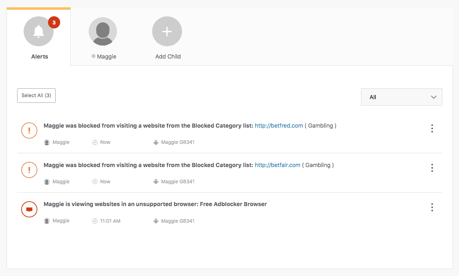Open three-dot menu for betfair.com alert
Viewport: 459px width, 276px height.
[x=432, y=168]
